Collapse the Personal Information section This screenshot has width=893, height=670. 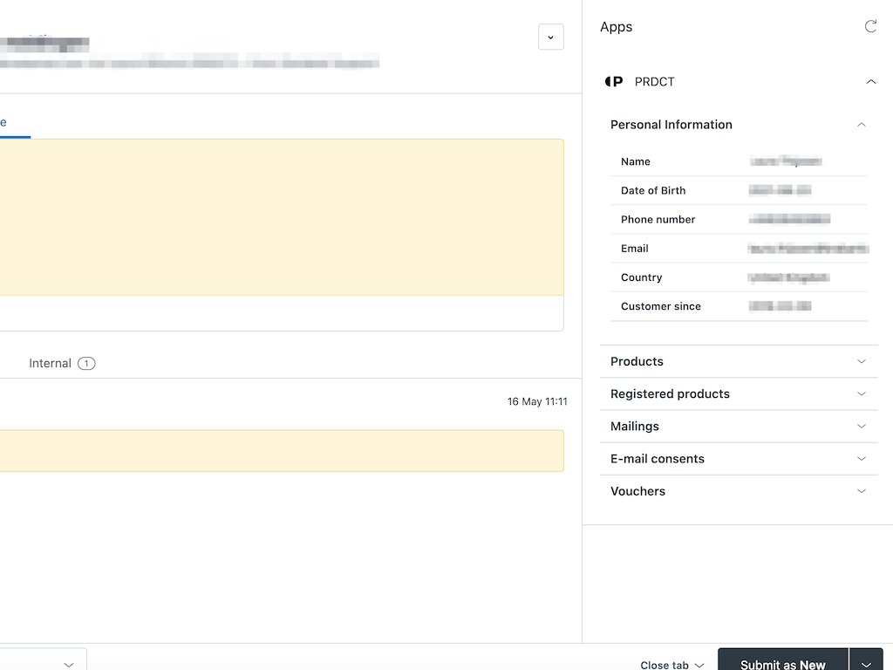click(x=861, y=125)
